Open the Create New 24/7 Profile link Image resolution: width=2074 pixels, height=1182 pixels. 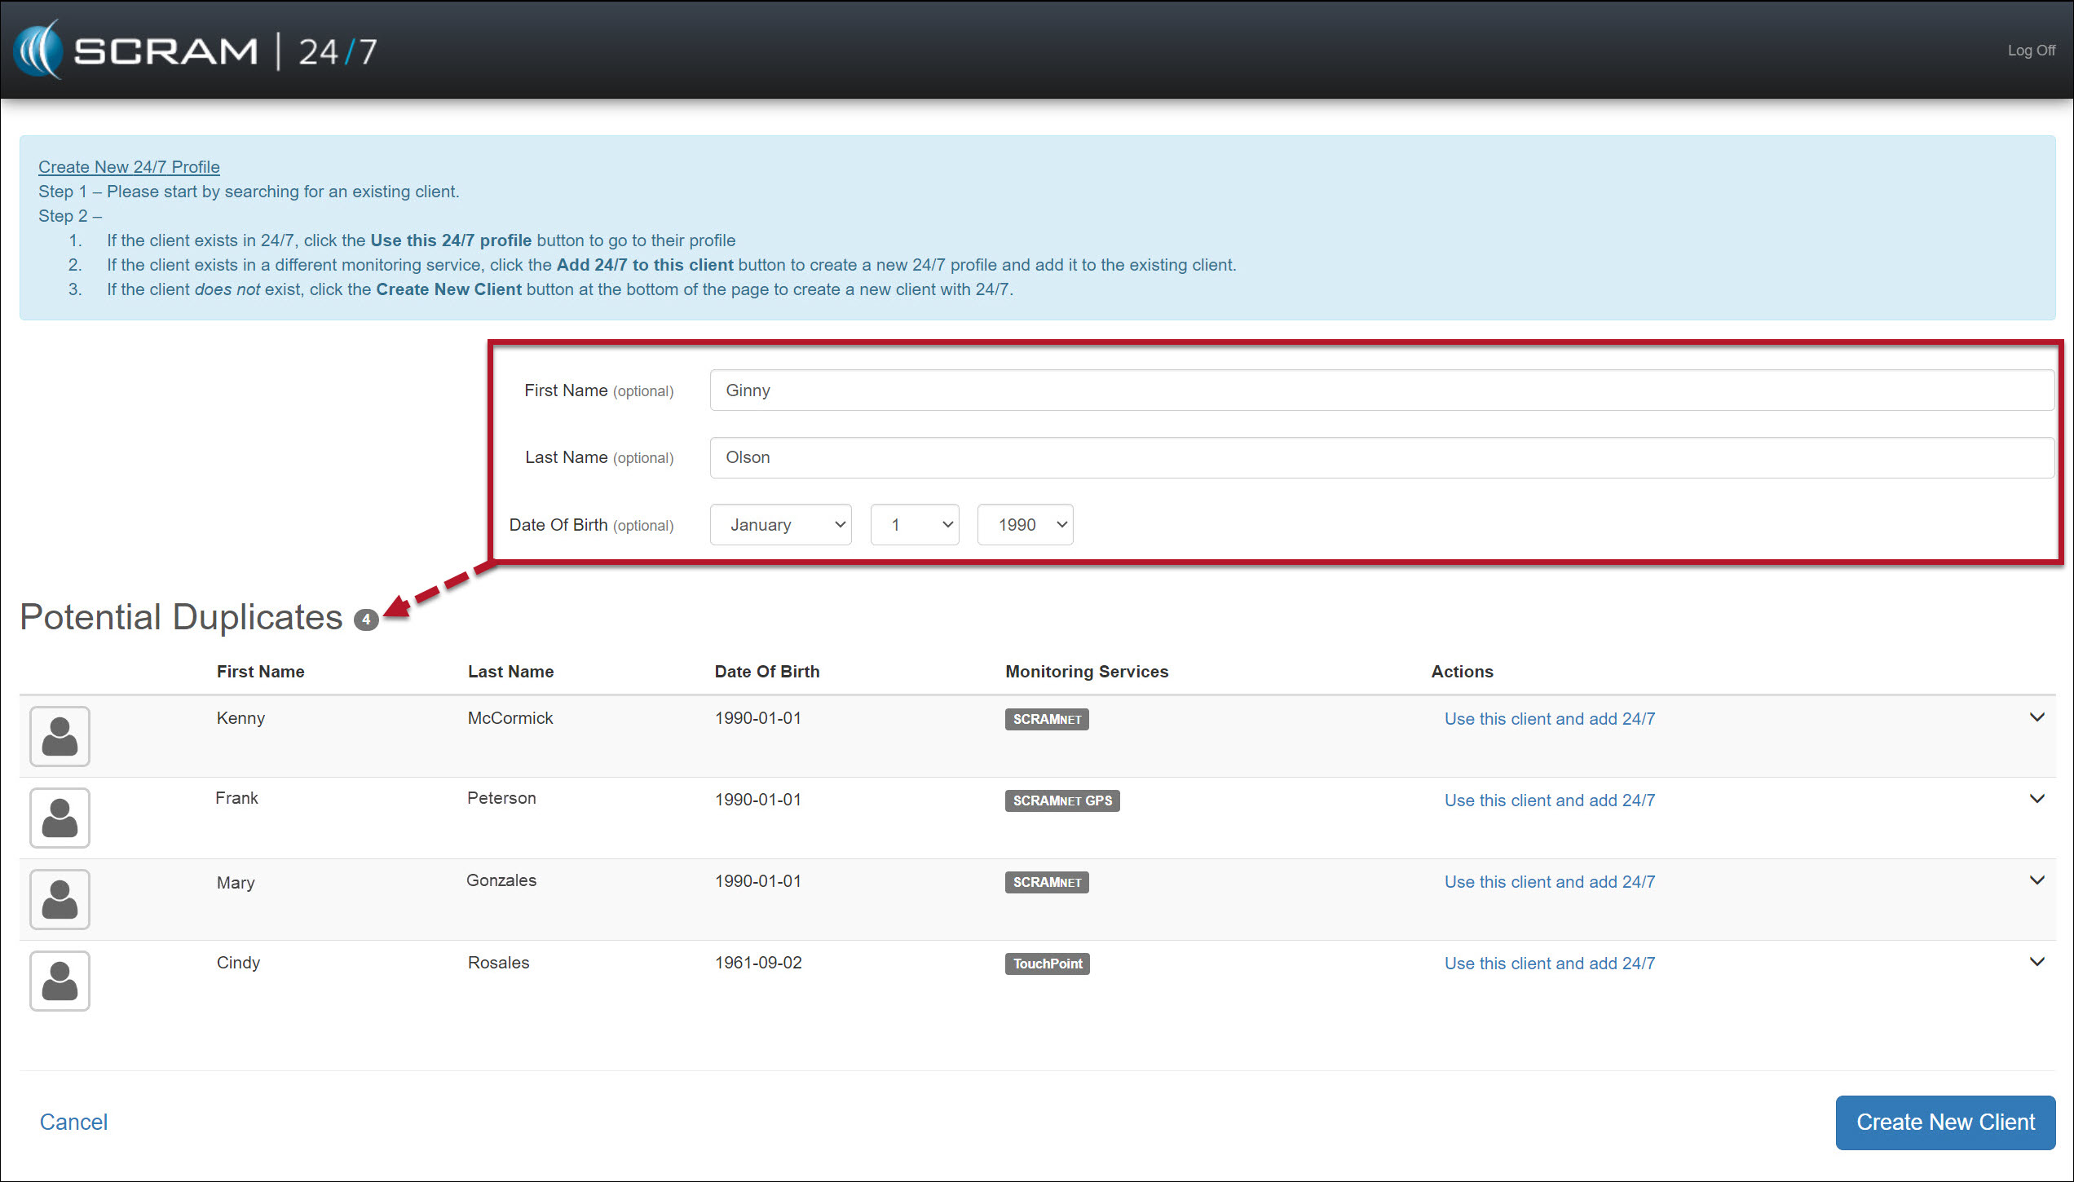click(x=129, y=167)
